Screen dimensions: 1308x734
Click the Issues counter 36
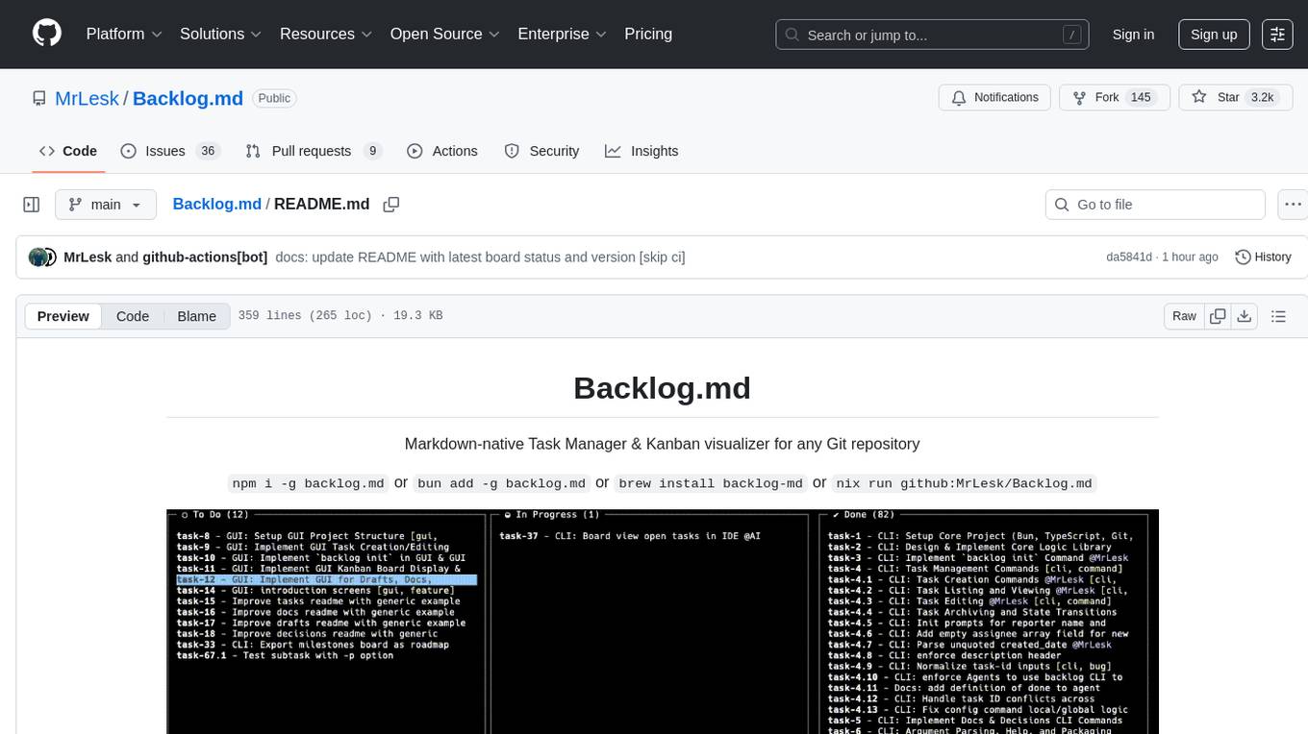pos(208,151)
